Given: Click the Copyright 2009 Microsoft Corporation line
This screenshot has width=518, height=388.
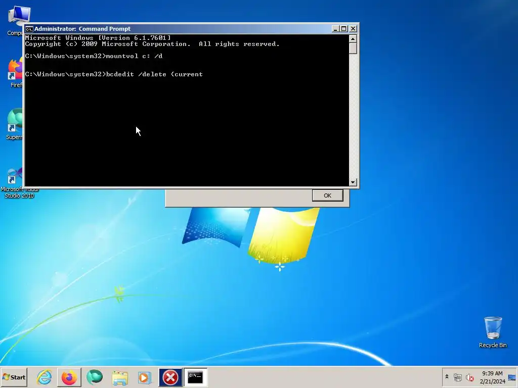Looking at the screenshot, I should (x=152, y=44).
